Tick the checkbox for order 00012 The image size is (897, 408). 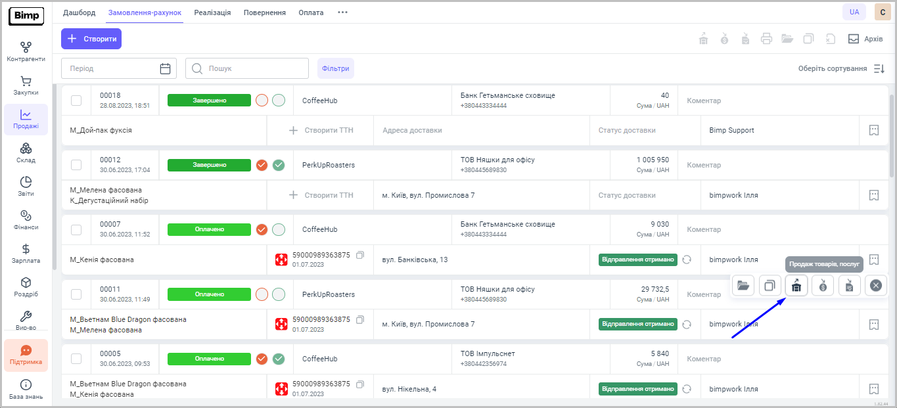pos(76,165)
